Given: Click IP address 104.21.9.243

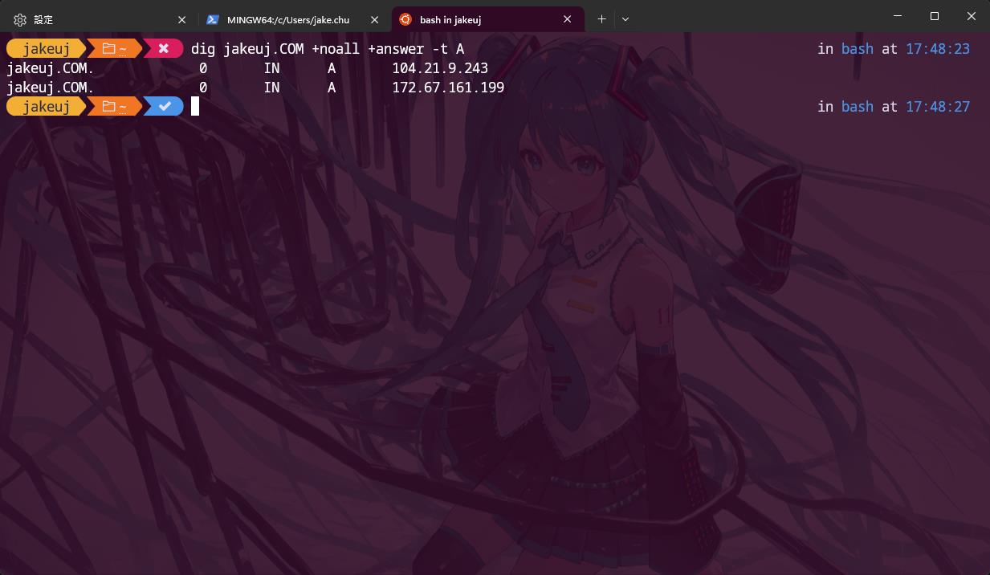Looking at the screenshot, I should [x=440, y=68].
